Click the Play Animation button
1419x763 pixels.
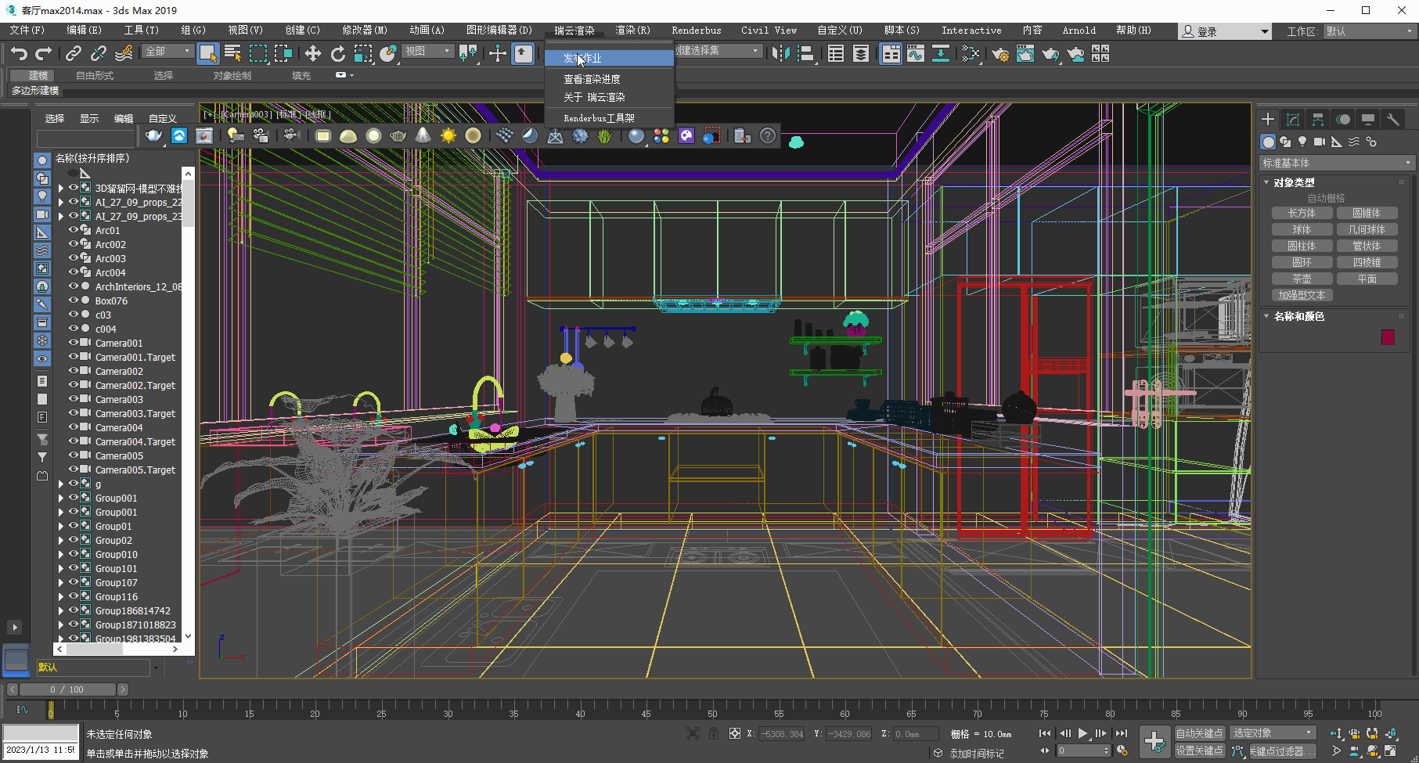(1082, 733)
